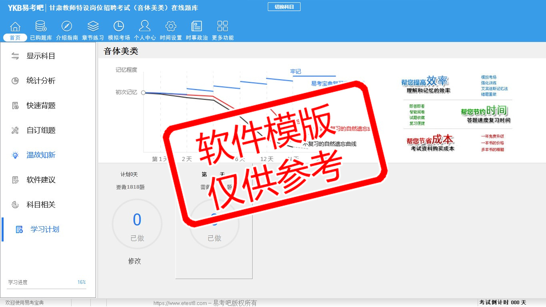The image size is (546, 307).
Task: Click the 首页 home icon
Action: click(15, 27)
